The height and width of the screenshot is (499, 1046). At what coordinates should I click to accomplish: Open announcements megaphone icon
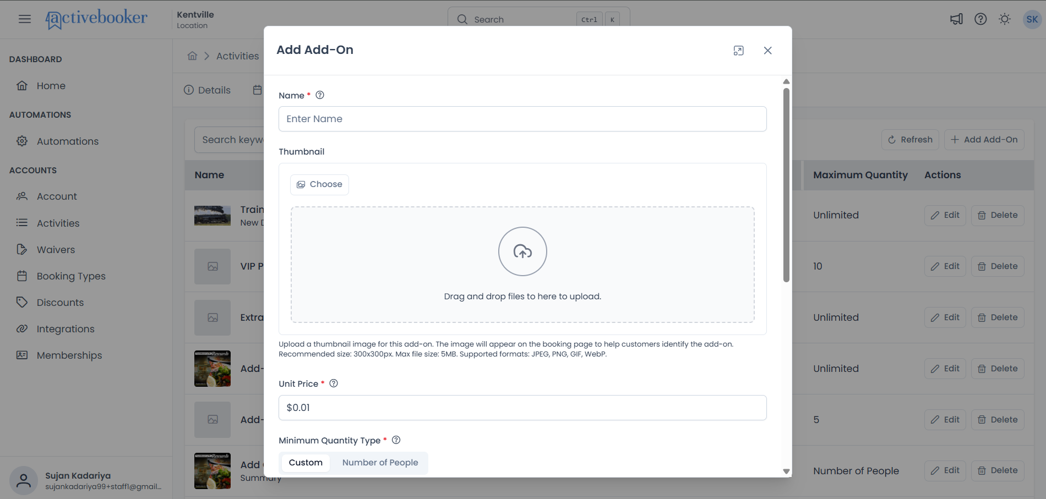956,19
